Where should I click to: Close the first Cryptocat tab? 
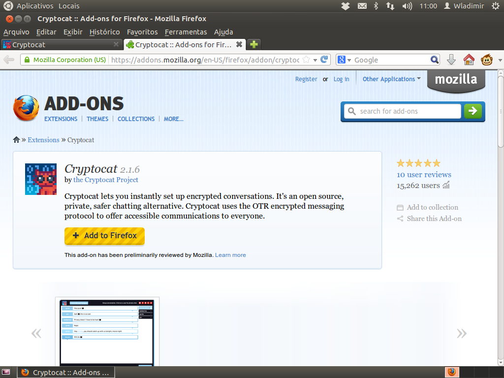116,44
